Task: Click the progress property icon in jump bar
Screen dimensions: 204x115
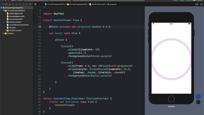Action: click(x=108, y=4)
